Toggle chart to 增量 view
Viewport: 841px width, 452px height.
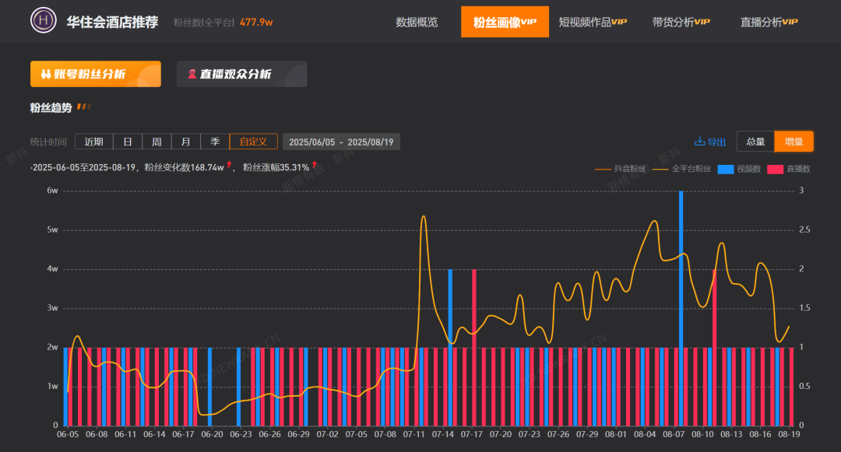point(793,142)
